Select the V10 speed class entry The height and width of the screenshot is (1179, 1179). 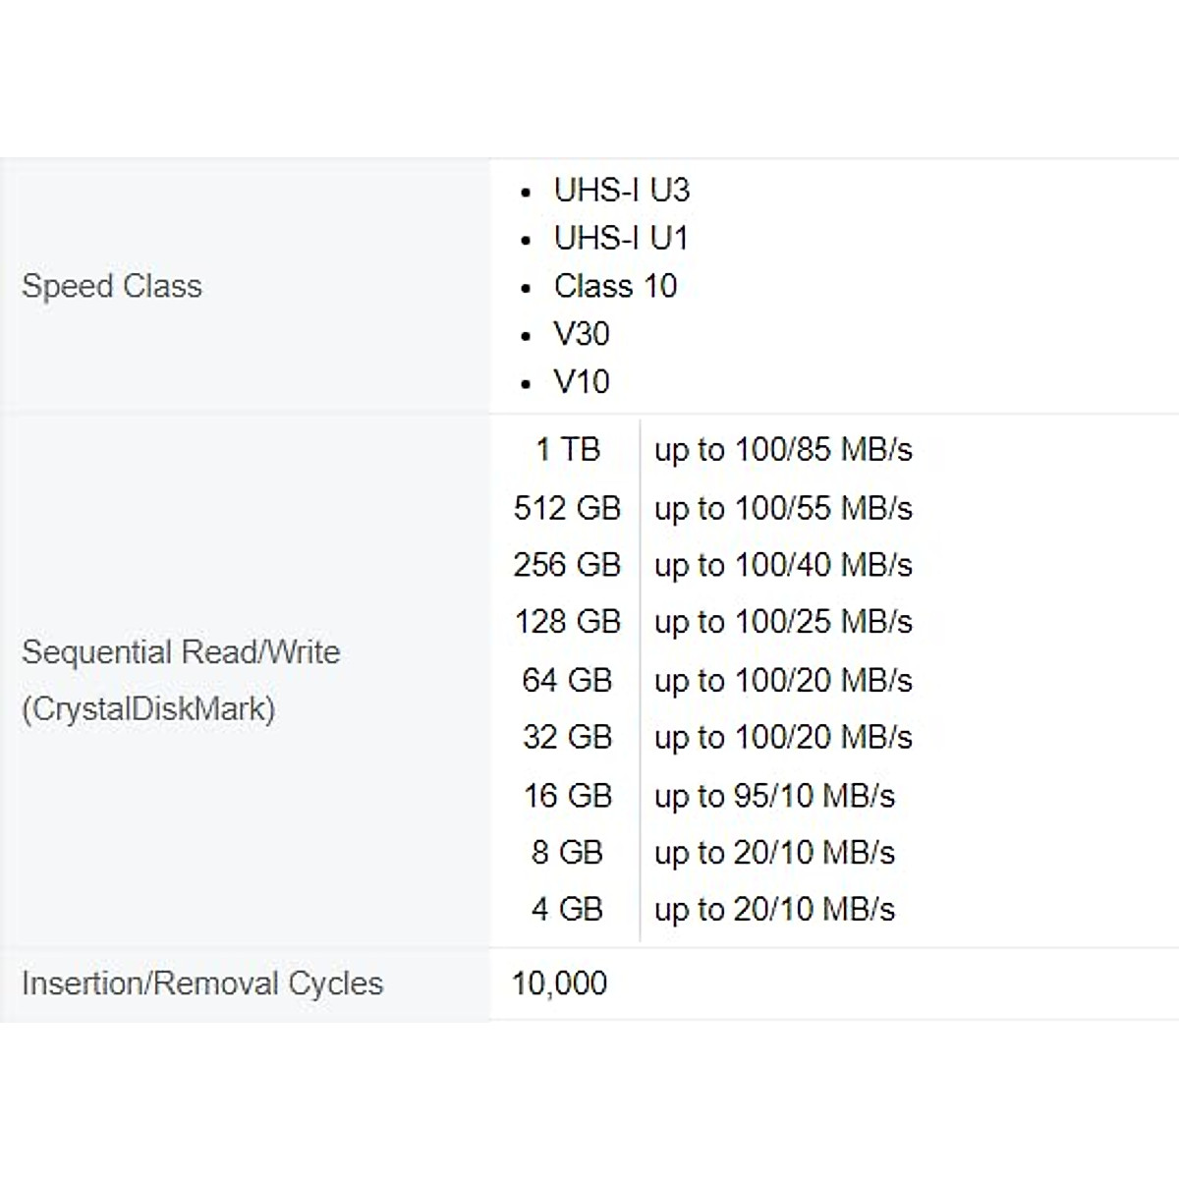(x=582, y=381)
